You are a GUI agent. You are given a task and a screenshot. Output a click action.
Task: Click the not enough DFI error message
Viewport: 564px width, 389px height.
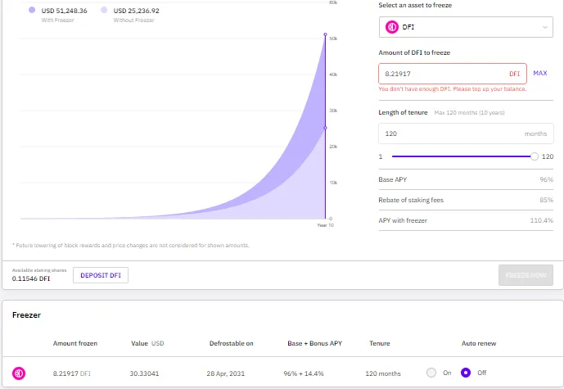(x=453, y=89)
